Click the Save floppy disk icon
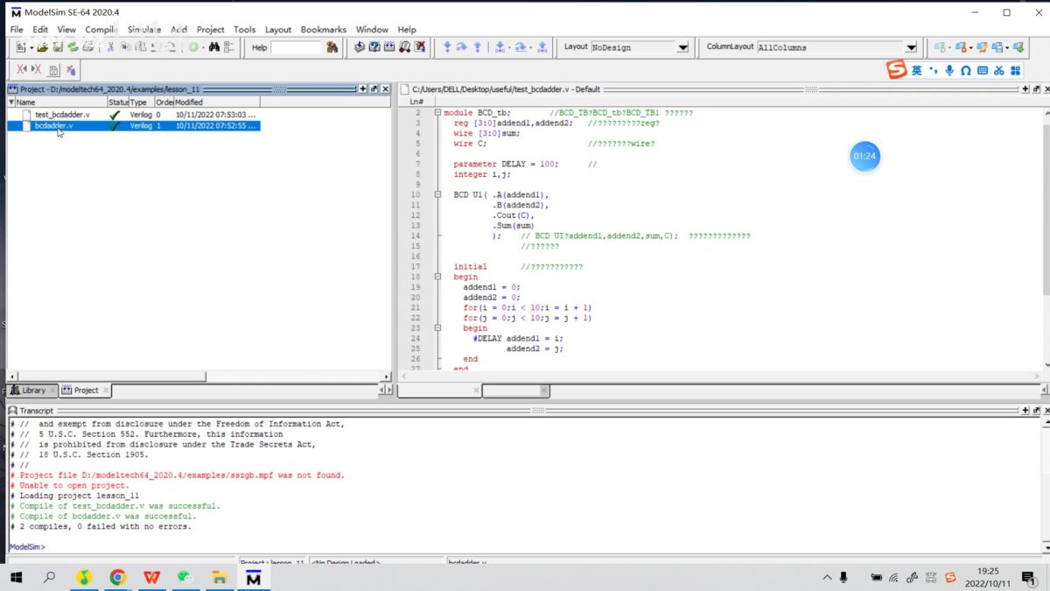Screen dimensions: 1050x591 (58, 47)
